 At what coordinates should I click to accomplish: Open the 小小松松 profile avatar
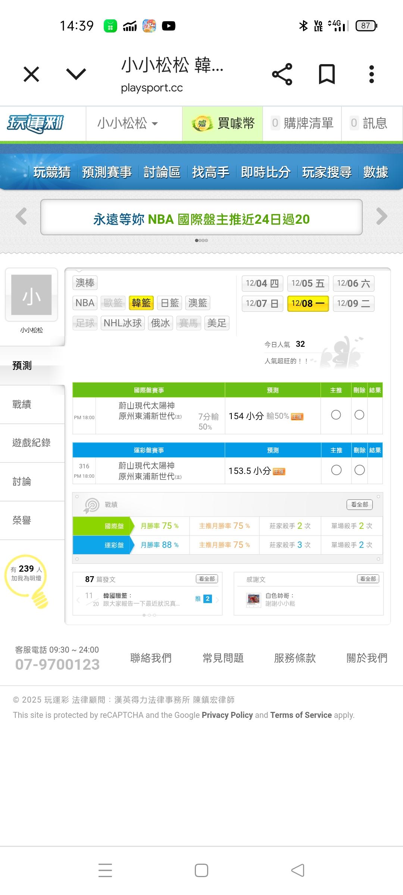tap(31, 295)
